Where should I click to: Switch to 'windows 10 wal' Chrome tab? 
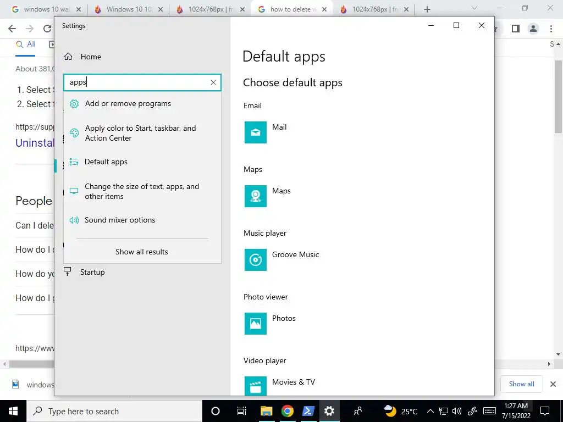[47, 9]
